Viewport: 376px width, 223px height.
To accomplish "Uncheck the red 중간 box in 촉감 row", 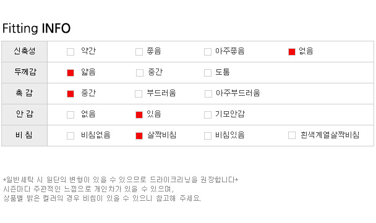I will point(70,94).
